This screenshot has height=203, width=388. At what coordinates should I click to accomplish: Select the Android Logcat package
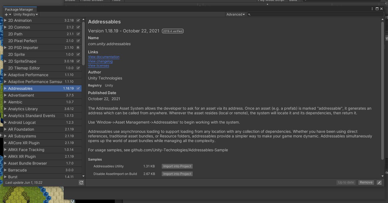click(42, 122)
